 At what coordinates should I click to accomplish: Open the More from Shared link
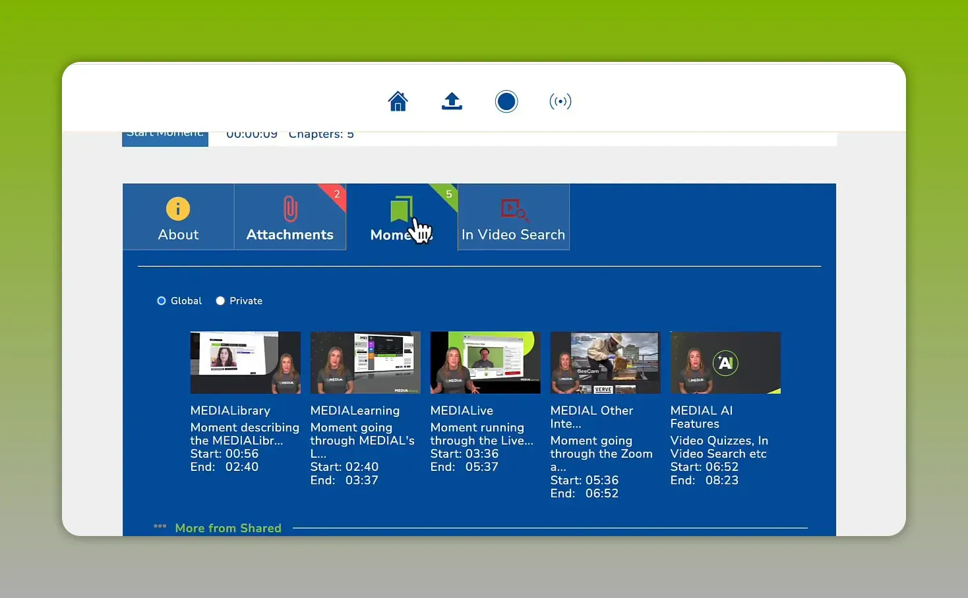pos(228,528)
